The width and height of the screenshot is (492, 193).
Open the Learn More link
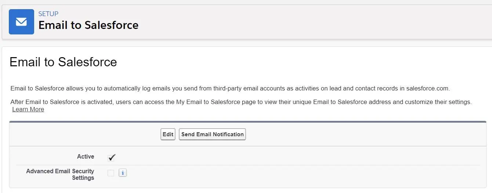coord(28,110)
